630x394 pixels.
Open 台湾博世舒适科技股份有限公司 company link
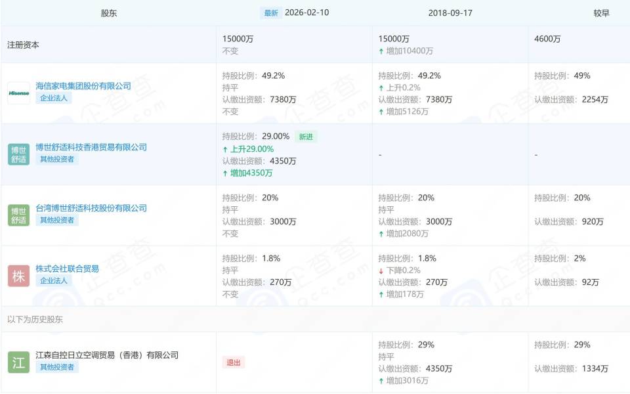coord(91,208)
